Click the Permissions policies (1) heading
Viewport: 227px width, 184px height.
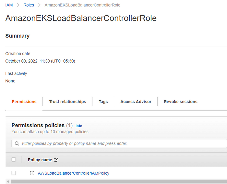pos(42,125)
